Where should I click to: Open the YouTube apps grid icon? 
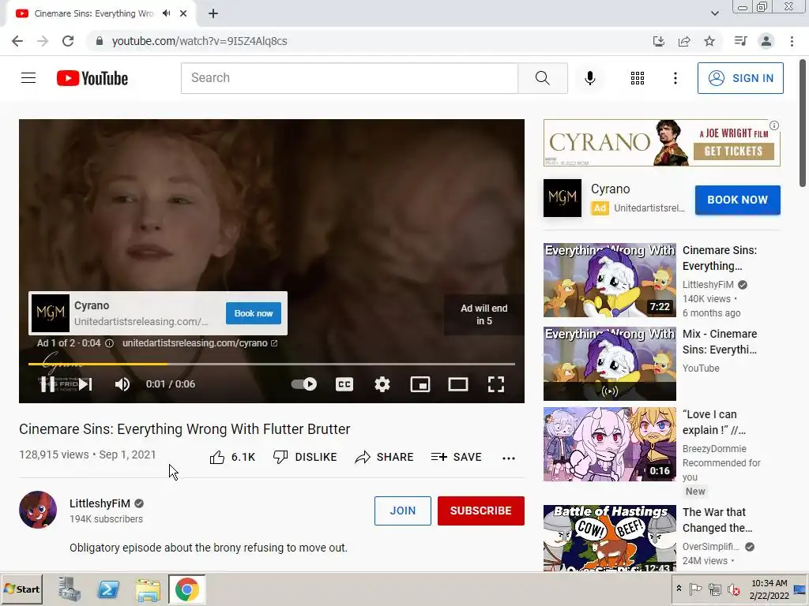click(x=638, y=78)
